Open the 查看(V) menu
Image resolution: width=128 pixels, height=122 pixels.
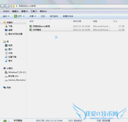coord(25,11)
